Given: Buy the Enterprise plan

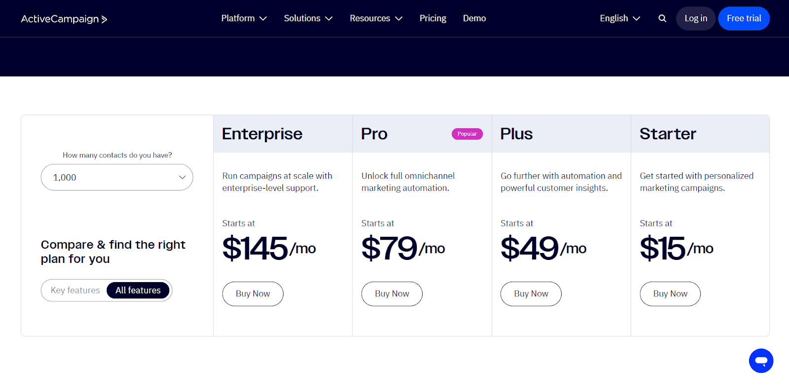Looking at the screenshot, I should point(252,293).
